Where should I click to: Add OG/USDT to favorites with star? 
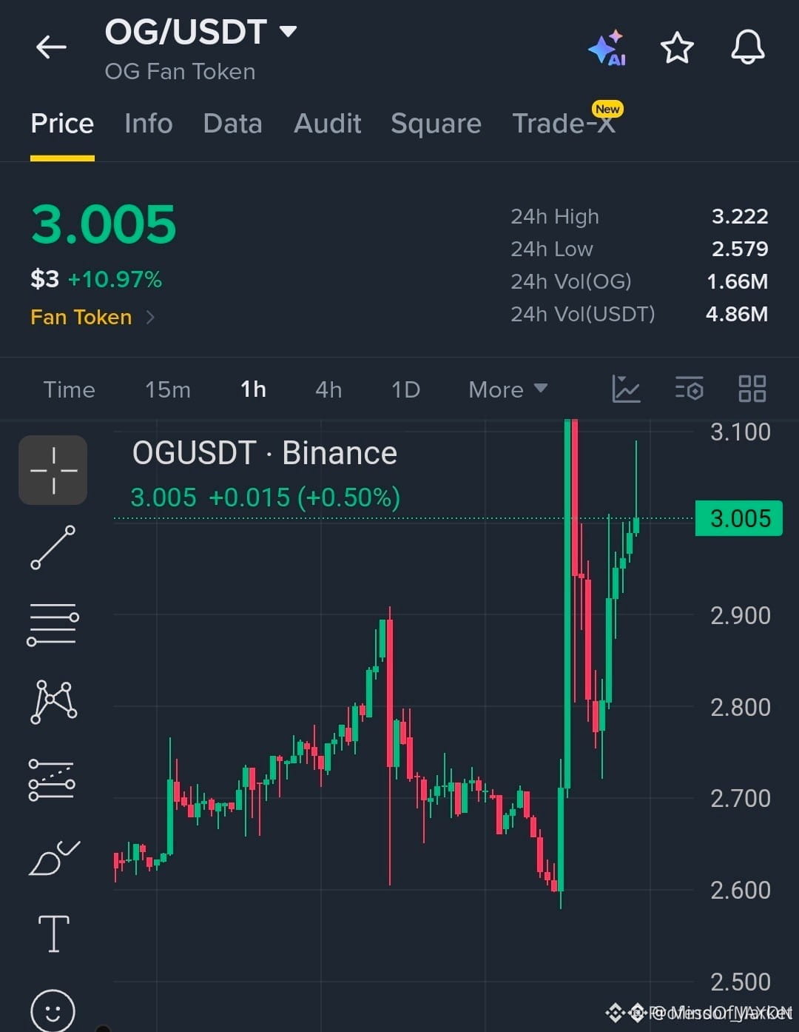[x=677, y=48]
